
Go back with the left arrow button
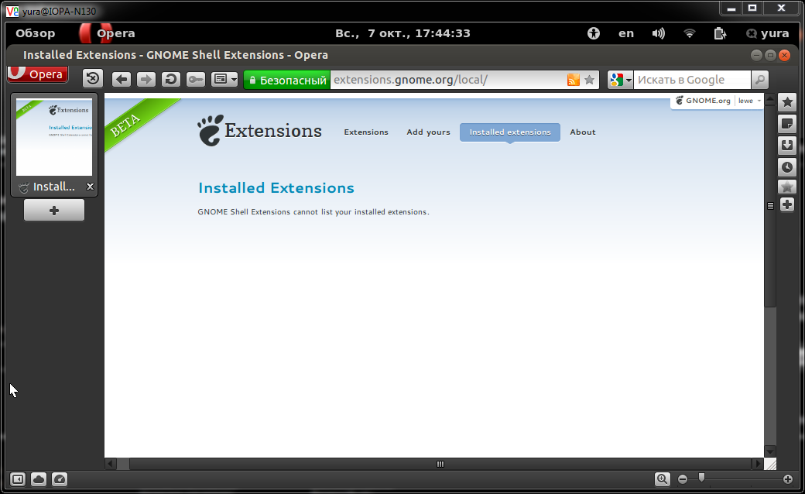pos(122,79)
